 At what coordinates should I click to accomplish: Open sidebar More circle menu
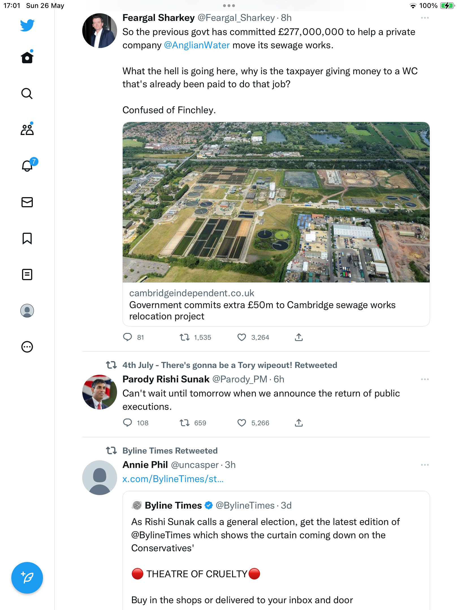pos(27,347)
